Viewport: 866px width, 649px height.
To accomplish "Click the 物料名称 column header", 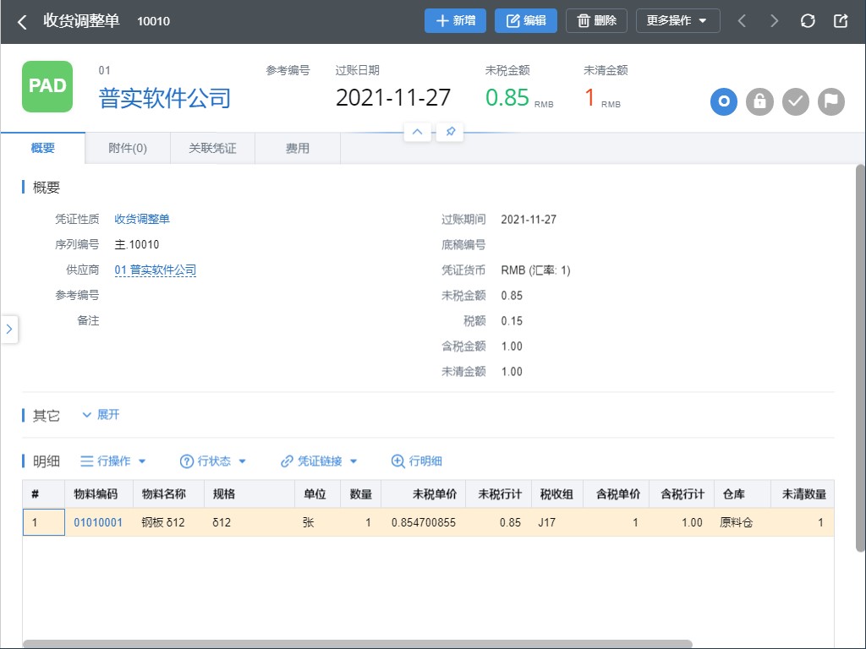I will click(169, 494).
